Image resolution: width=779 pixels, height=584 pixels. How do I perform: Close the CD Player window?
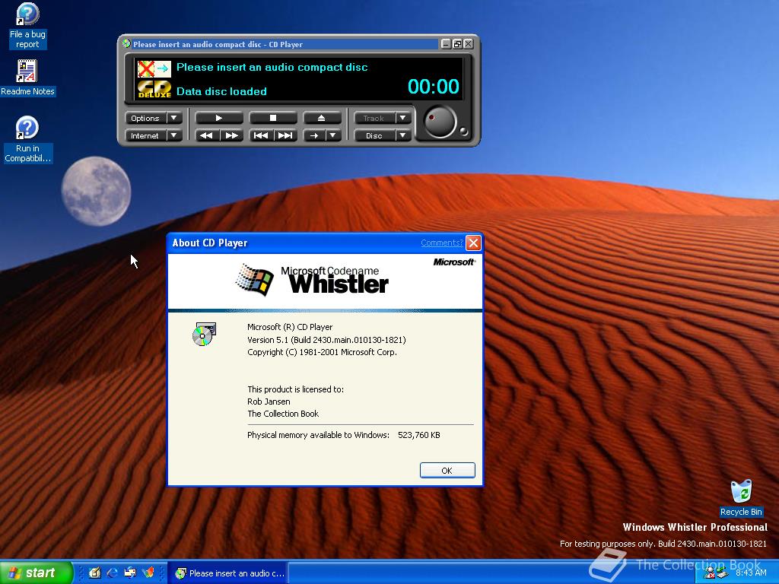469,44
